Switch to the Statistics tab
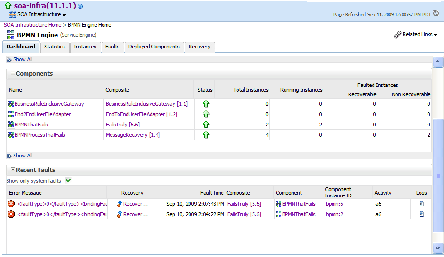This screenshot has width=444, height=257. click(x=55, y=47)
